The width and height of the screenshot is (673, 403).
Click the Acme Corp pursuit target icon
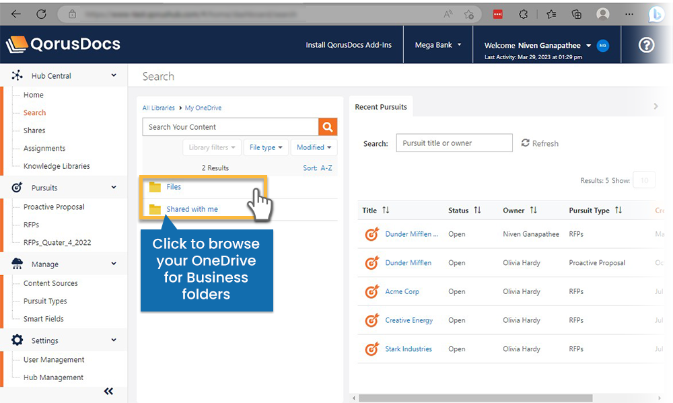371,291
